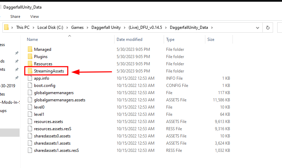
Task: Click the boot.config file icon
Action: [30, 85]
